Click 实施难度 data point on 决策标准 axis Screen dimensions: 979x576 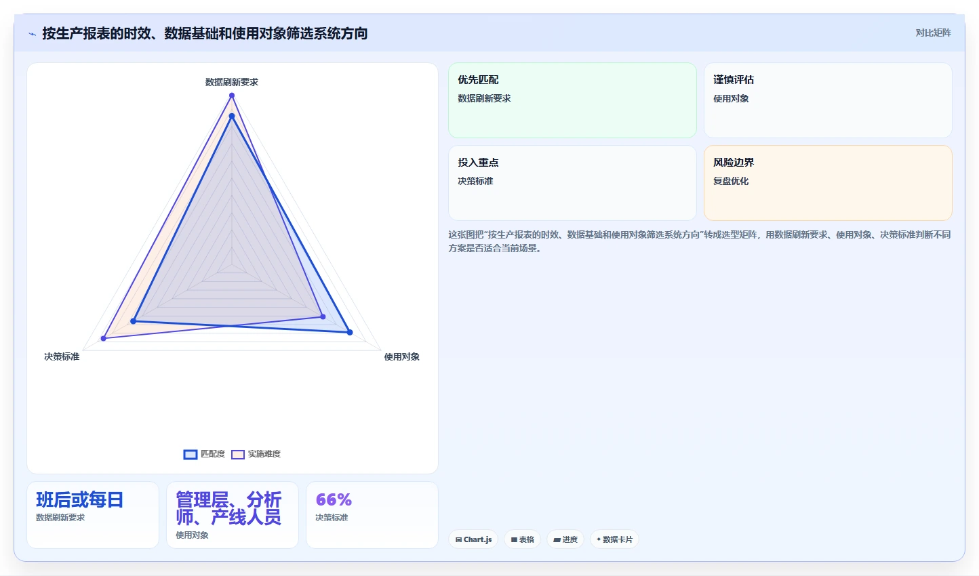click(x=104, y=337)
